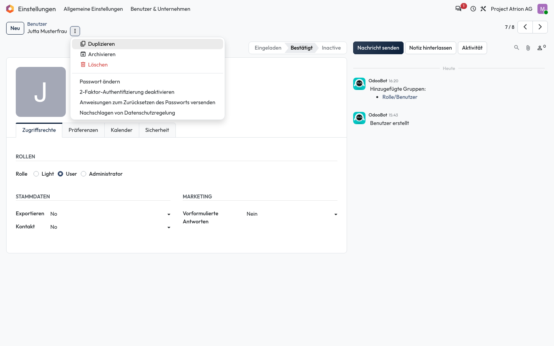Select Passwort ändern menu entry
Image resolution: width=554 pixels, height=346 pixels.
click(147, 82)
